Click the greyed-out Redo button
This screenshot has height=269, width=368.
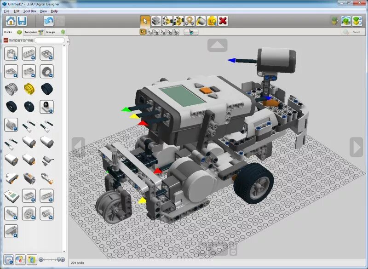[60, 21]
